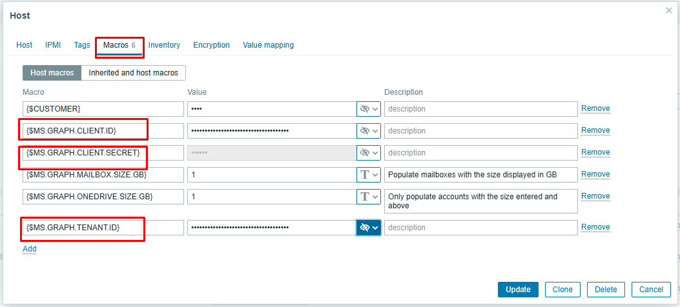680x307 pixels.
Task: Open text type dropdown for {$MS.GRAPH.ONEDRIVE.SIZE.GB}
Action: [x=369, y=196]
